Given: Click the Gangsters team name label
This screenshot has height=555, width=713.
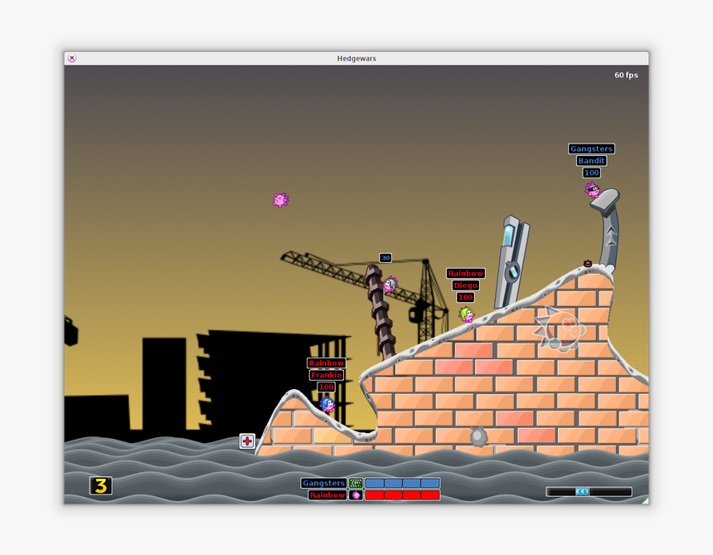Looking at the screenshot, I should tap(323, 483).
